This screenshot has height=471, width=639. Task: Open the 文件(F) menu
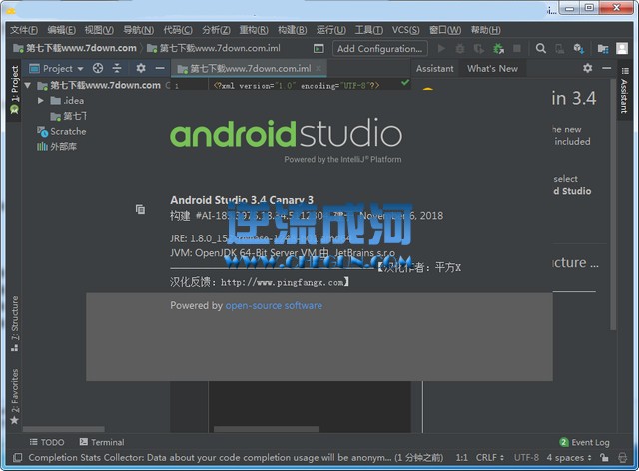(x=24, y=30)
